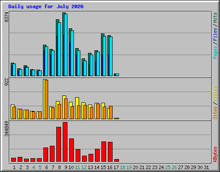Click day label 16 on the x-axis
The image size is (220, 172).
tap(110, 167)
